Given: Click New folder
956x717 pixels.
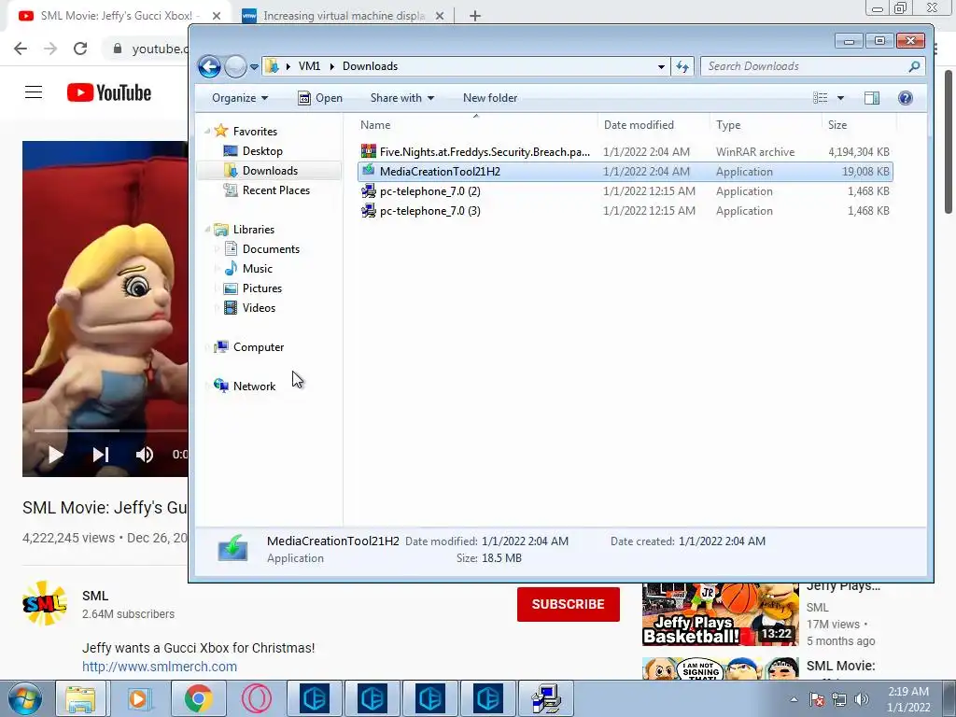Looking at the screenshot, I should (489, 97).
